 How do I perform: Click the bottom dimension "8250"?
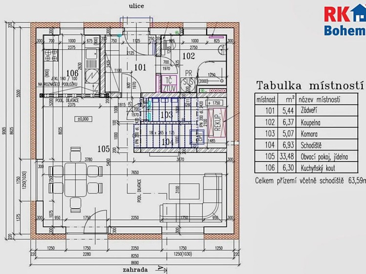coord(135,255)
